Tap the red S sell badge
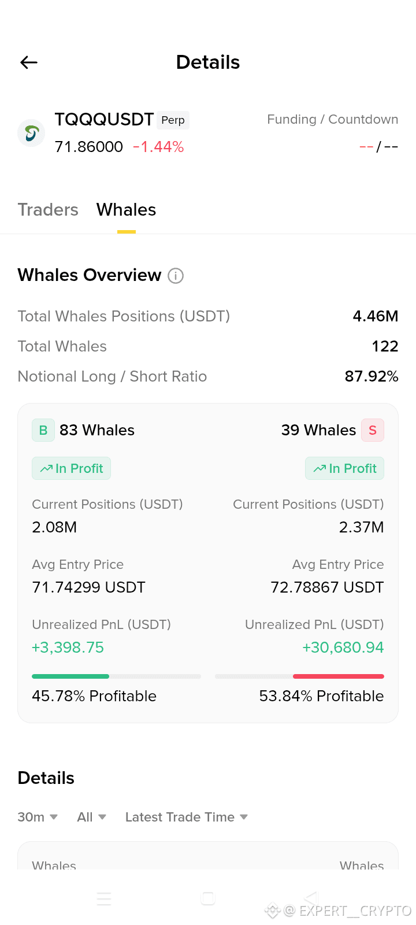 point(373,430)
